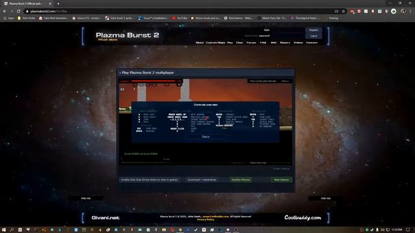Image resolution: width=415 pixels, height=233 pixels.
Task: Open Windows taskbar search
Action: tap(12, 230)
